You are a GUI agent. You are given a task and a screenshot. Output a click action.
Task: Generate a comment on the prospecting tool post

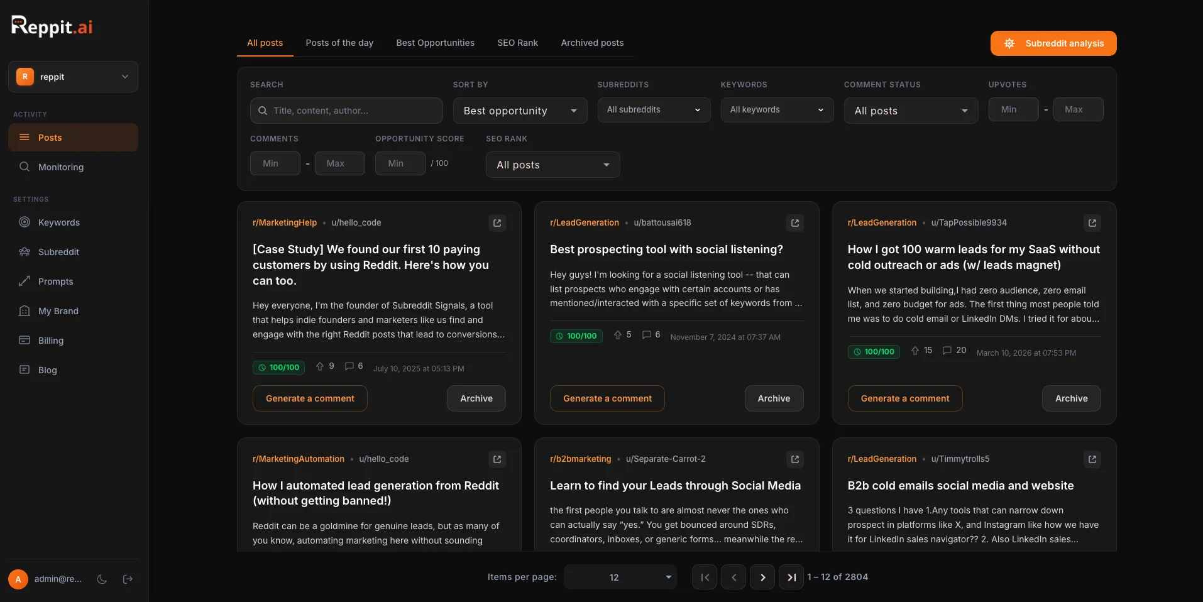point(606,398)
